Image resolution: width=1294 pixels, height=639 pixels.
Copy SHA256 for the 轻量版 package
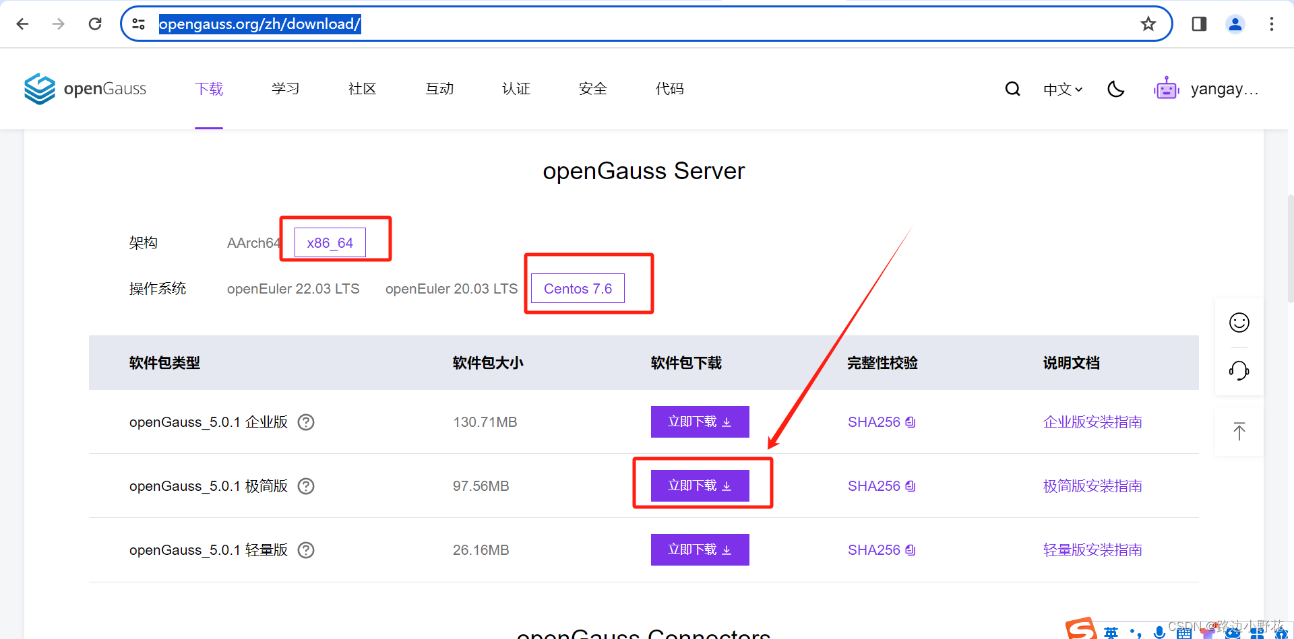911,550
